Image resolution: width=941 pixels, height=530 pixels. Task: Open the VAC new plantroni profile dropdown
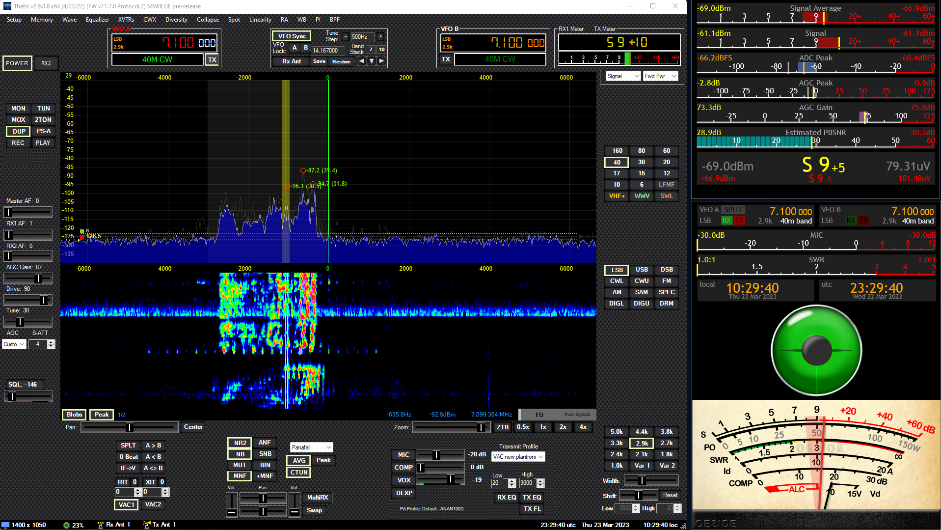click(518, 456)
